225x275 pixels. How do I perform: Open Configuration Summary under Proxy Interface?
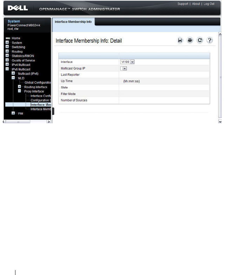(x=41, y=100)
